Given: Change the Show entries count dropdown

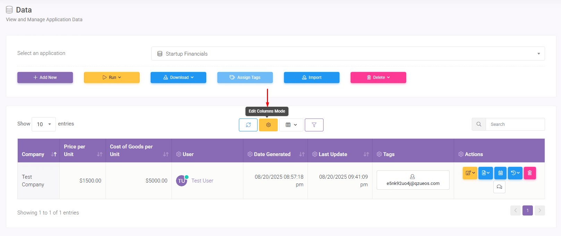Looking at the screenshot, I should (x=44, y=124).
